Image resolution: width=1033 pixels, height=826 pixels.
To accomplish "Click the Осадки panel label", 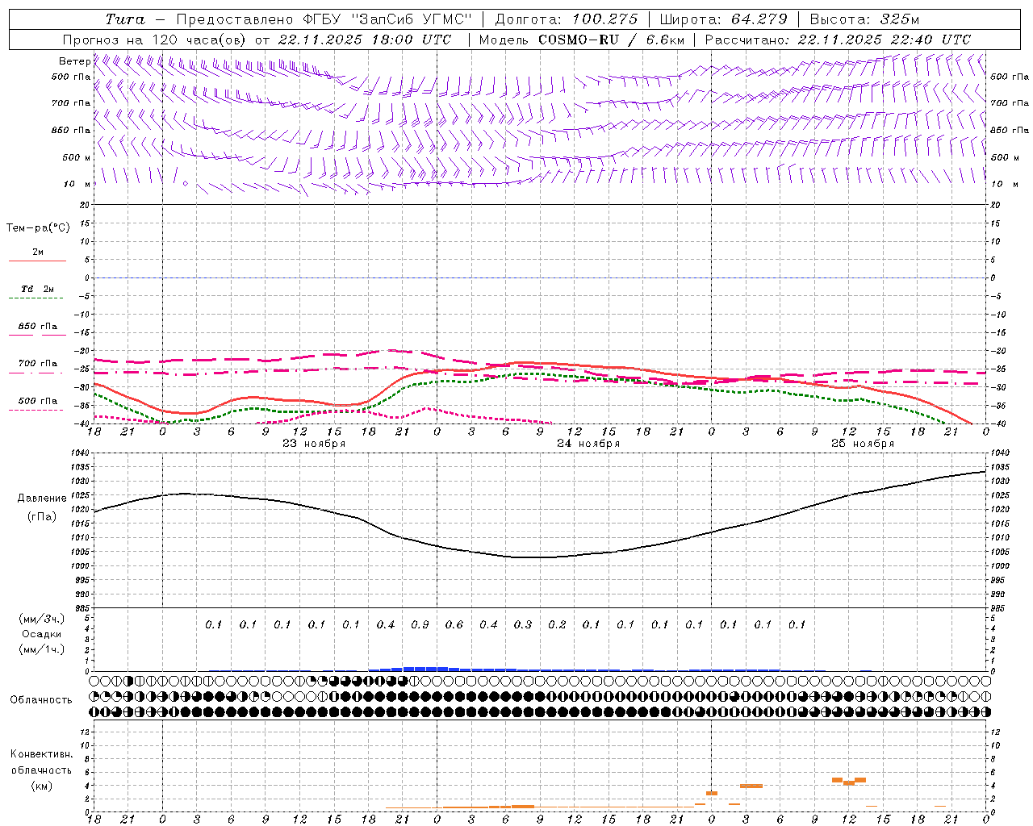I will (x=42, y=634).
